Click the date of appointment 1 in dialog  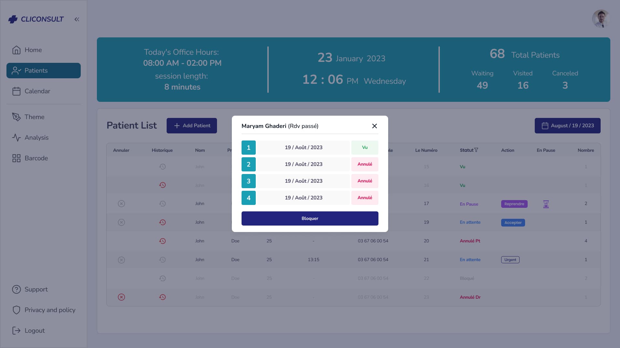coord(304,148)
